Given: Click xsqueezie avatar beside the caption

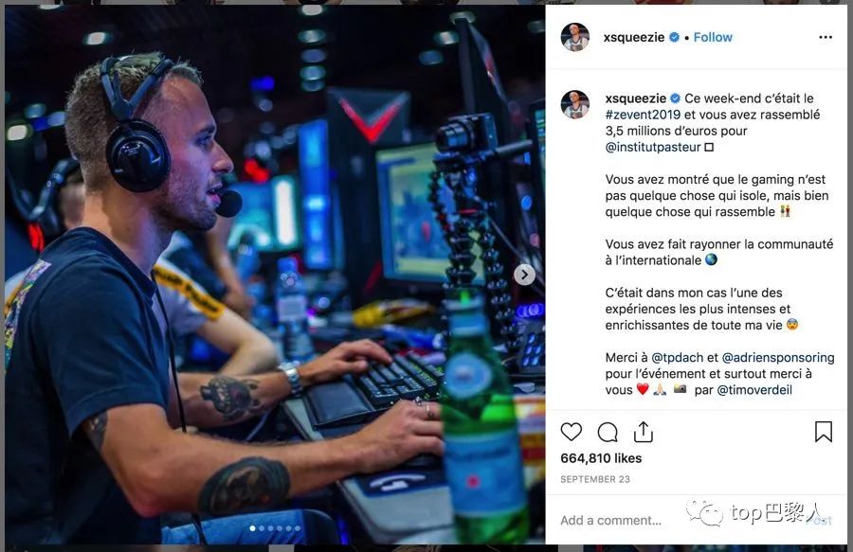Looking at the screenshot, I should 575,104.
